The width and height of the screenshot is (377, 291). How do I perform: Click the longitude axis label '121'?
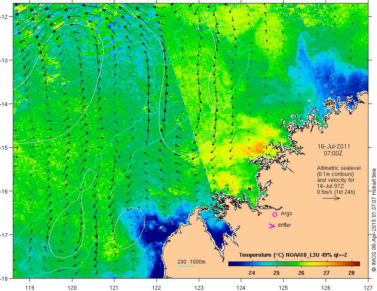point(114,288)
